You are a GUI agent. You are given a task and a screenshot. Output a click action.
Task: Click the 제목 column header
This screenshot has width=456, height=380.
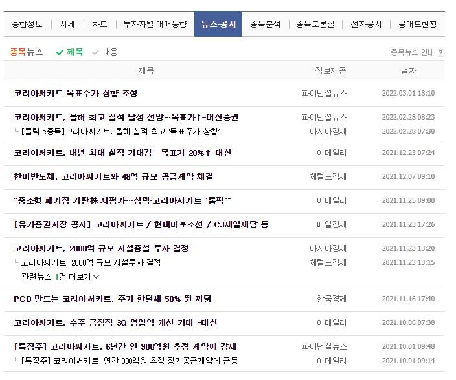click(x=146, y=70)
